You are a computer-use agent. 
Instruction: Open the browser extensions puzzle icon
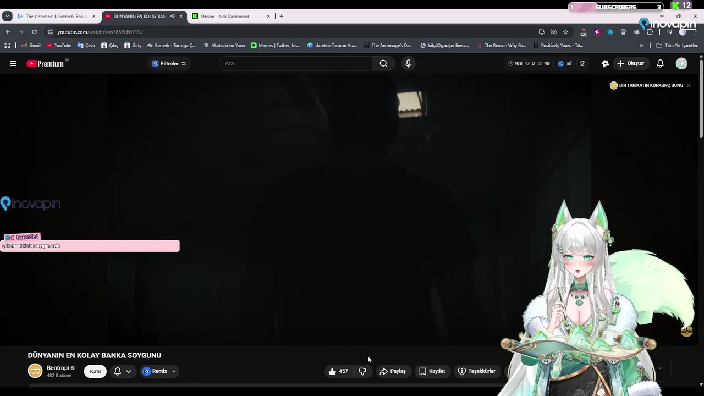tap(650, 32)
